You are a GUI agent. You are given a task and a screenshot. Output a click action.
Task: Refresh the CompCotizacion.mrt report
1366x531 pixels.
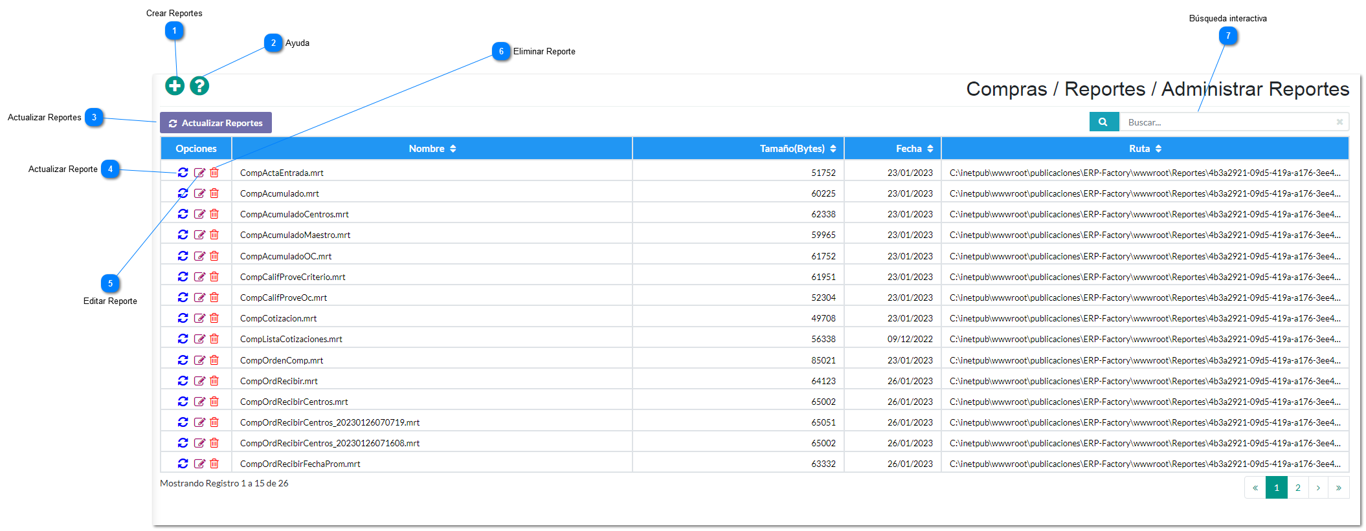coord(183,318)
